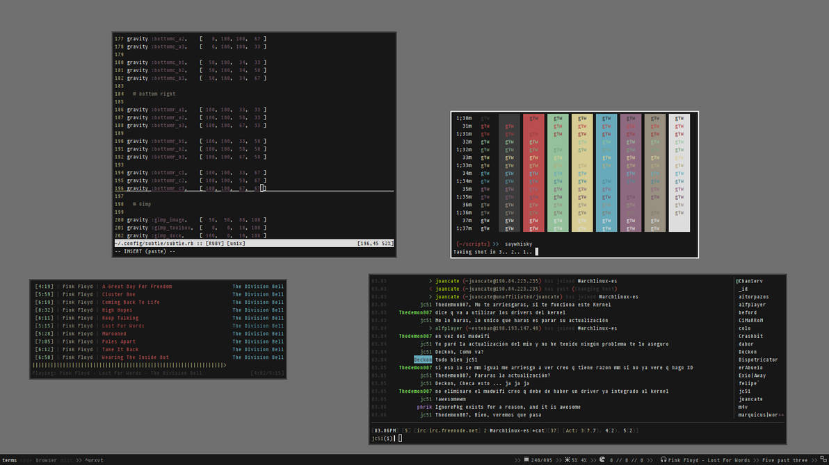
Task: Click the '# Gimp' comment line in vim
Action: [x=142, y=204]
